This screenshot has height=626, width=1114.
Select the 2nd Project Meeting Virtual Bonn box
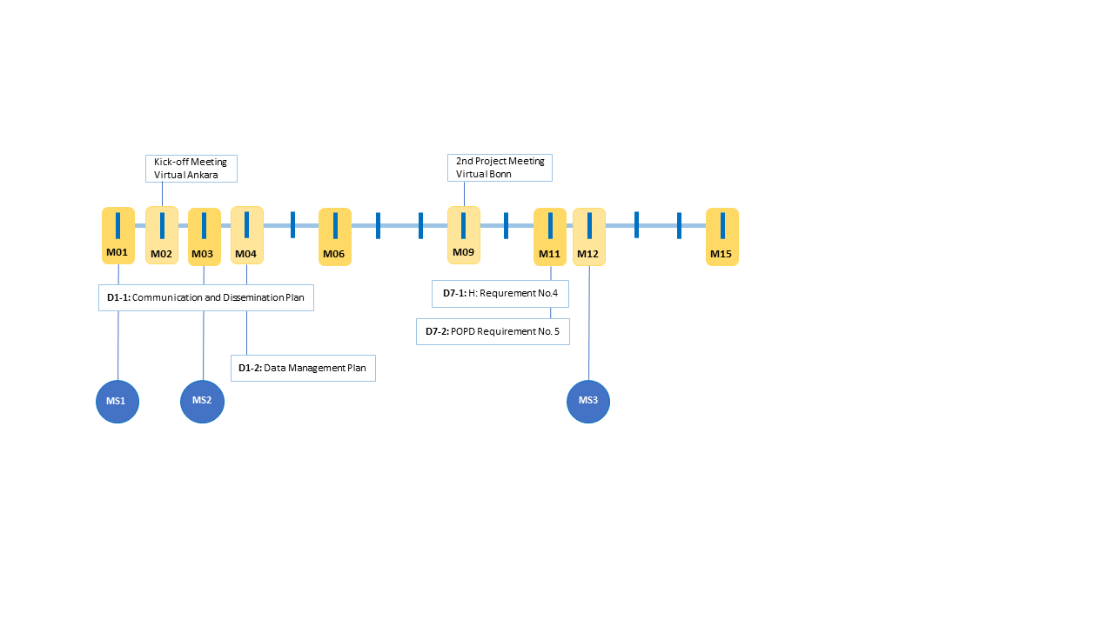[x=500, y=168]
